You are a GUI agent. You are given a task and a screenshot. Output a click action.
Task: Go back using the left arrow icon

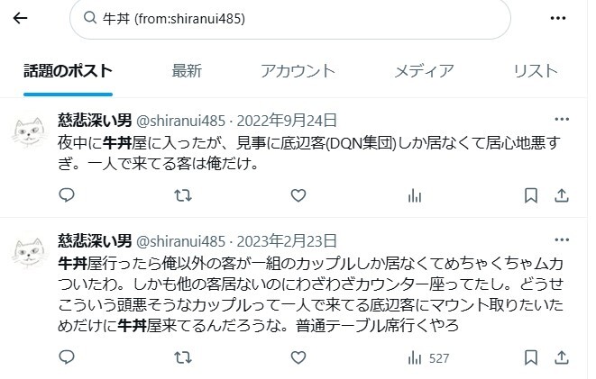[x=20, y=18]
